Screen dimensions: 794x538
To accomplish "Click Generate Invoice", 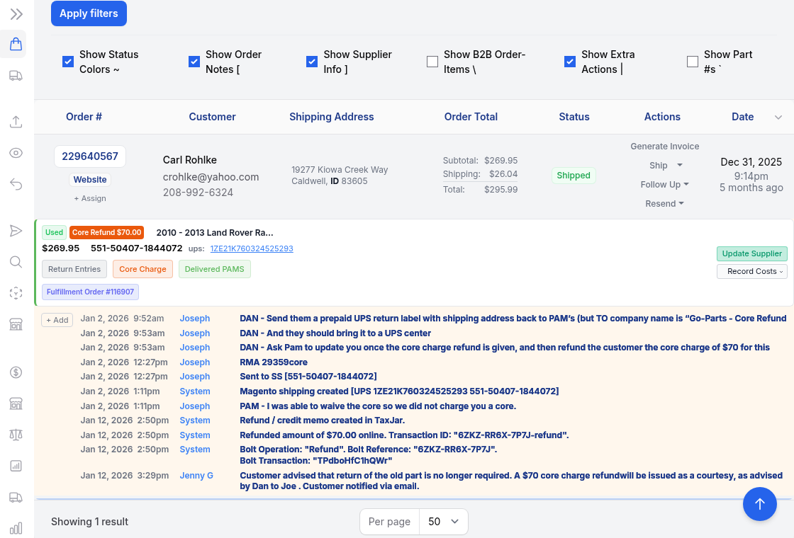I will [664, 147].
